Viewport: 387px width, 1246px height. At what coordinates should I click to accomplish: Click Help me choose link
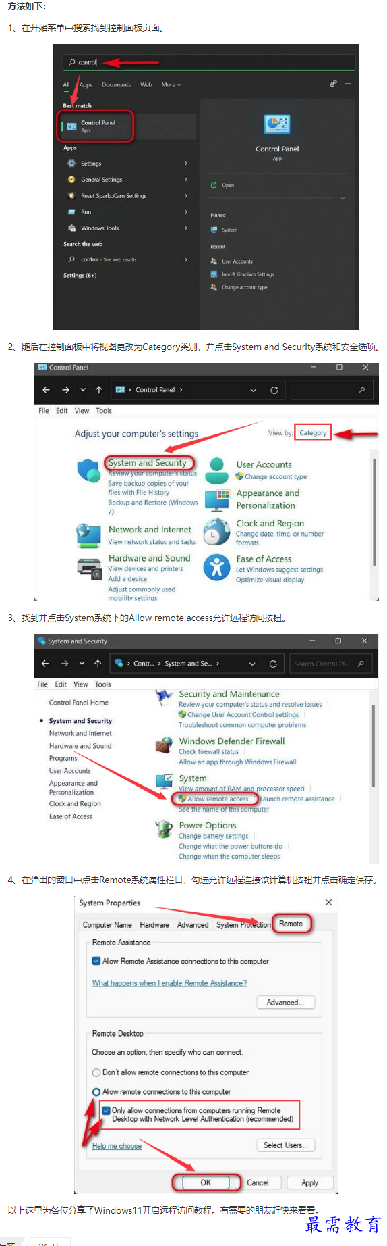coord(117,1146)
